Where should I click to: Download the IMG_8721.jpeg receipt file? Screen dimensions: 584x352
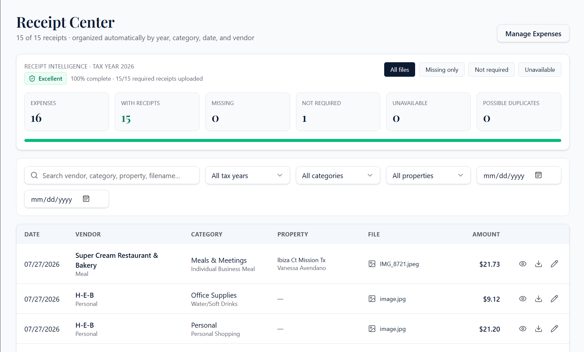point(538,264)
